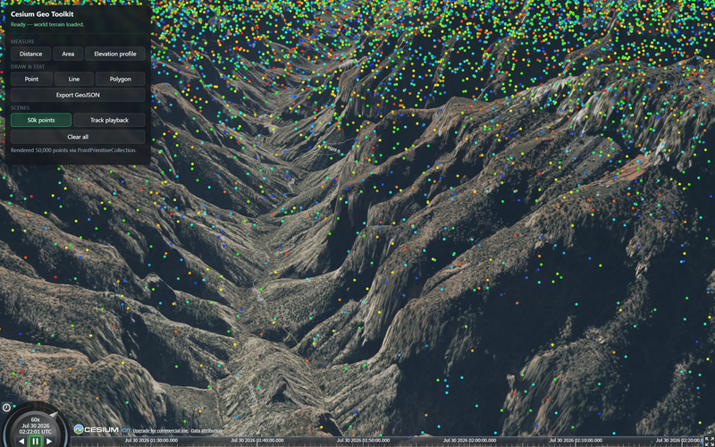The height and width of the screenshot is (447, 715).
Task: Click the Ready world terrain loaded status
Action: [47, 25]
